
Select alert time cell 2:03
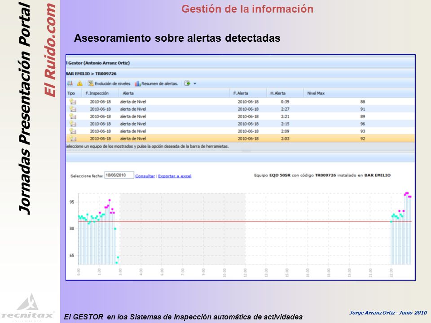point(285,139)
